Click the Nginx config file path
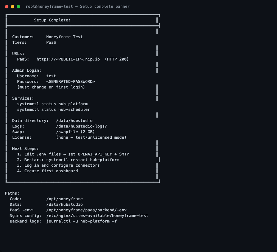The width and height of the screenshot is (277, 252). [97, 215]
